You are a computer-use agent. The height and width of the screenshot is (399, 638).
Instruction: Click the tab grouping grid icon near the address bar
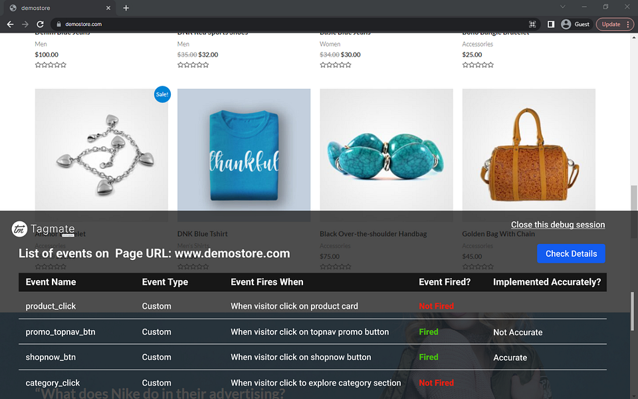click(532, 24)
